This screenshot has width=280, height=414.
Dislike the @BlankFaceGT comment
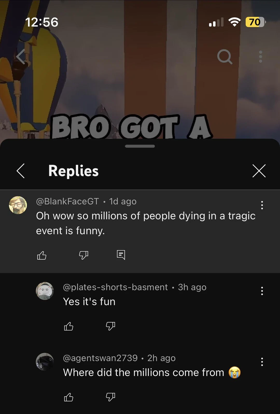pyautogui.click(x=83, y=255)
